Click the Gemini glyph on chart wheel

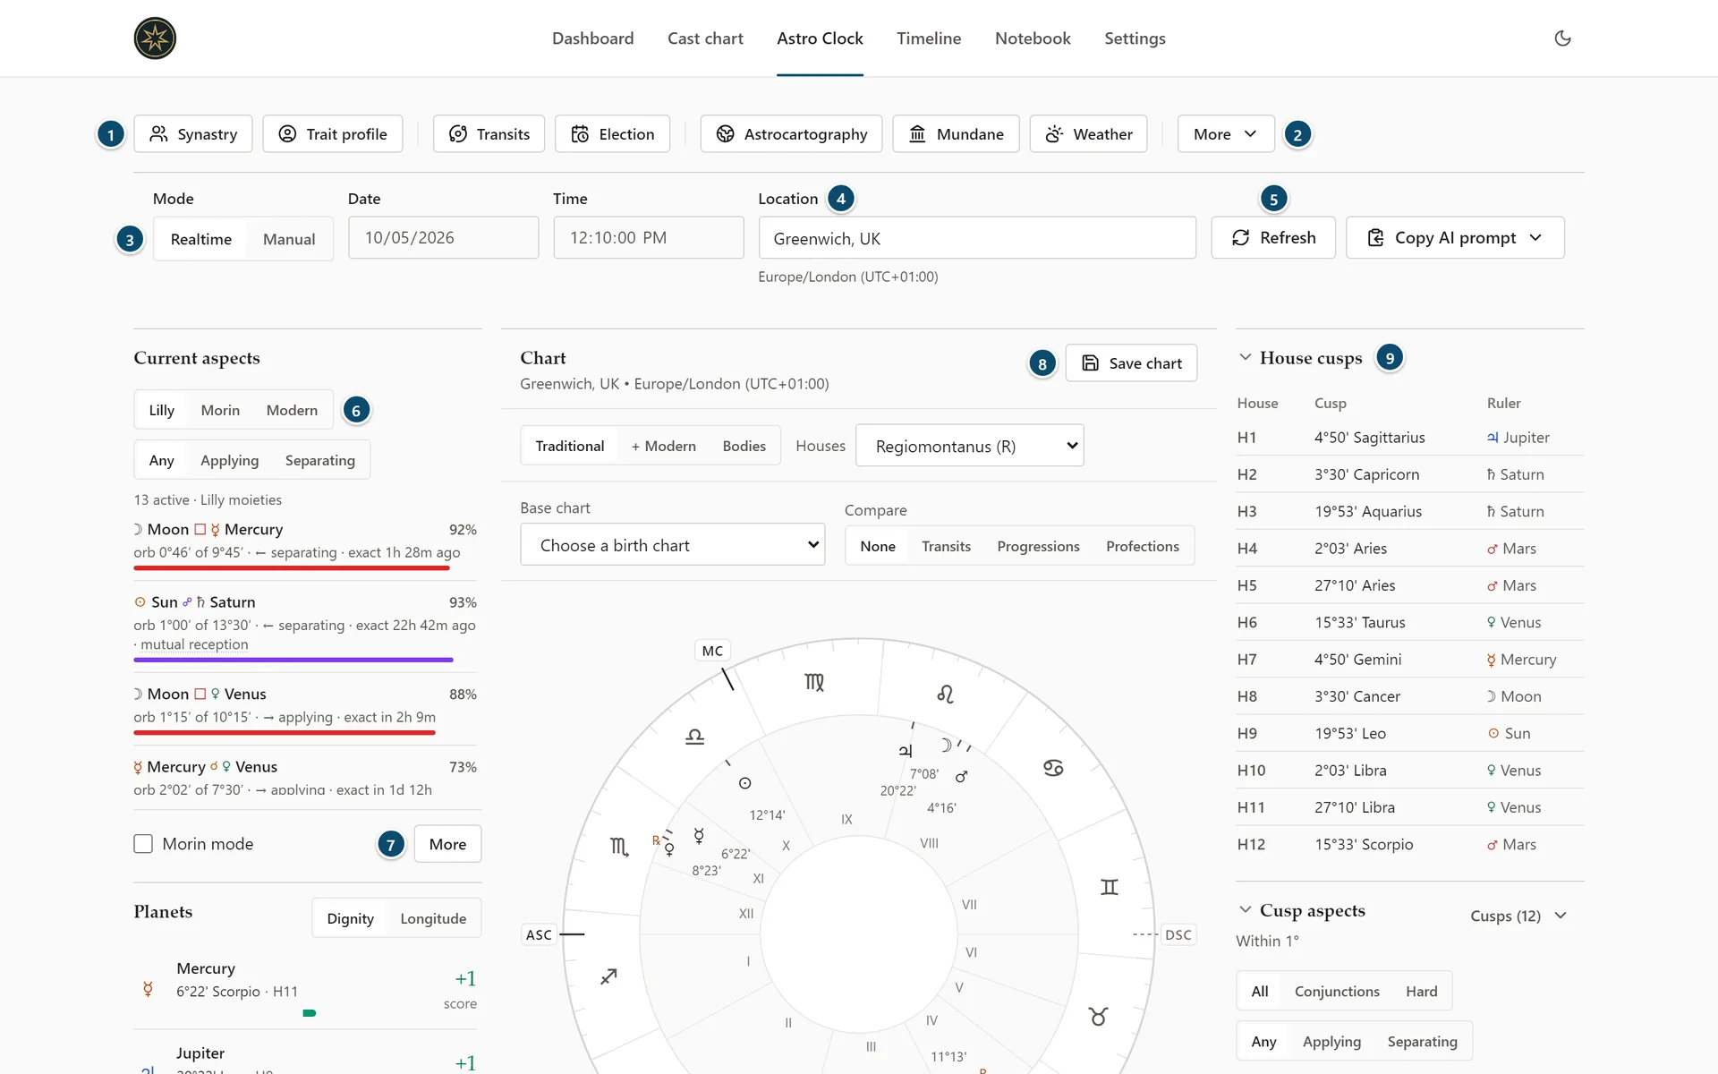click(x=1110, y=887)
